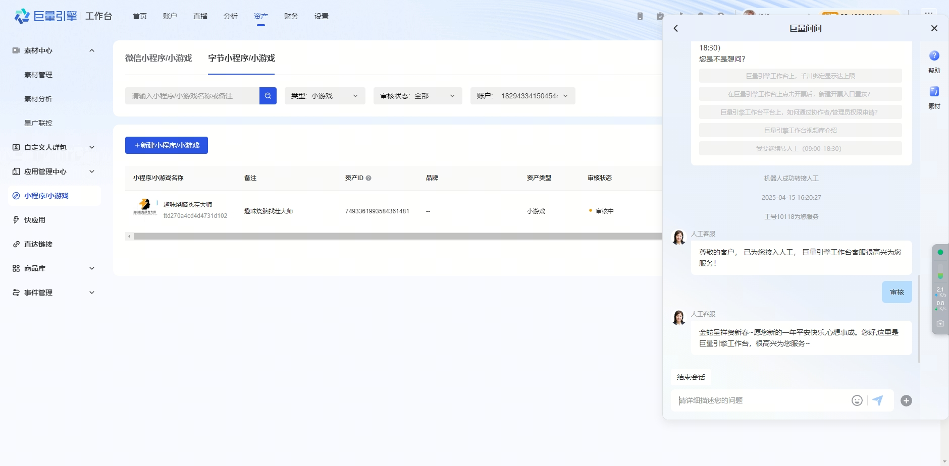Go back in the 巨量问问 chat panel
This screenshot has height=466, width=949.
tap(676, 28)
